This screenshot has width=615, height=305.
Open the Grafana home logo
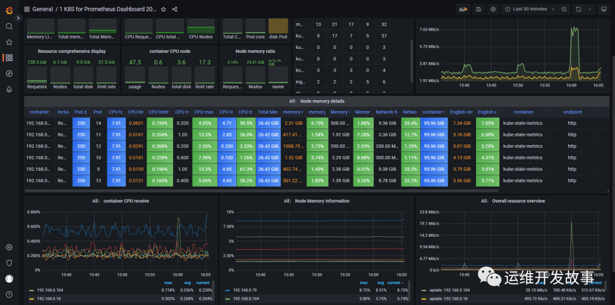tap(9, 10)
